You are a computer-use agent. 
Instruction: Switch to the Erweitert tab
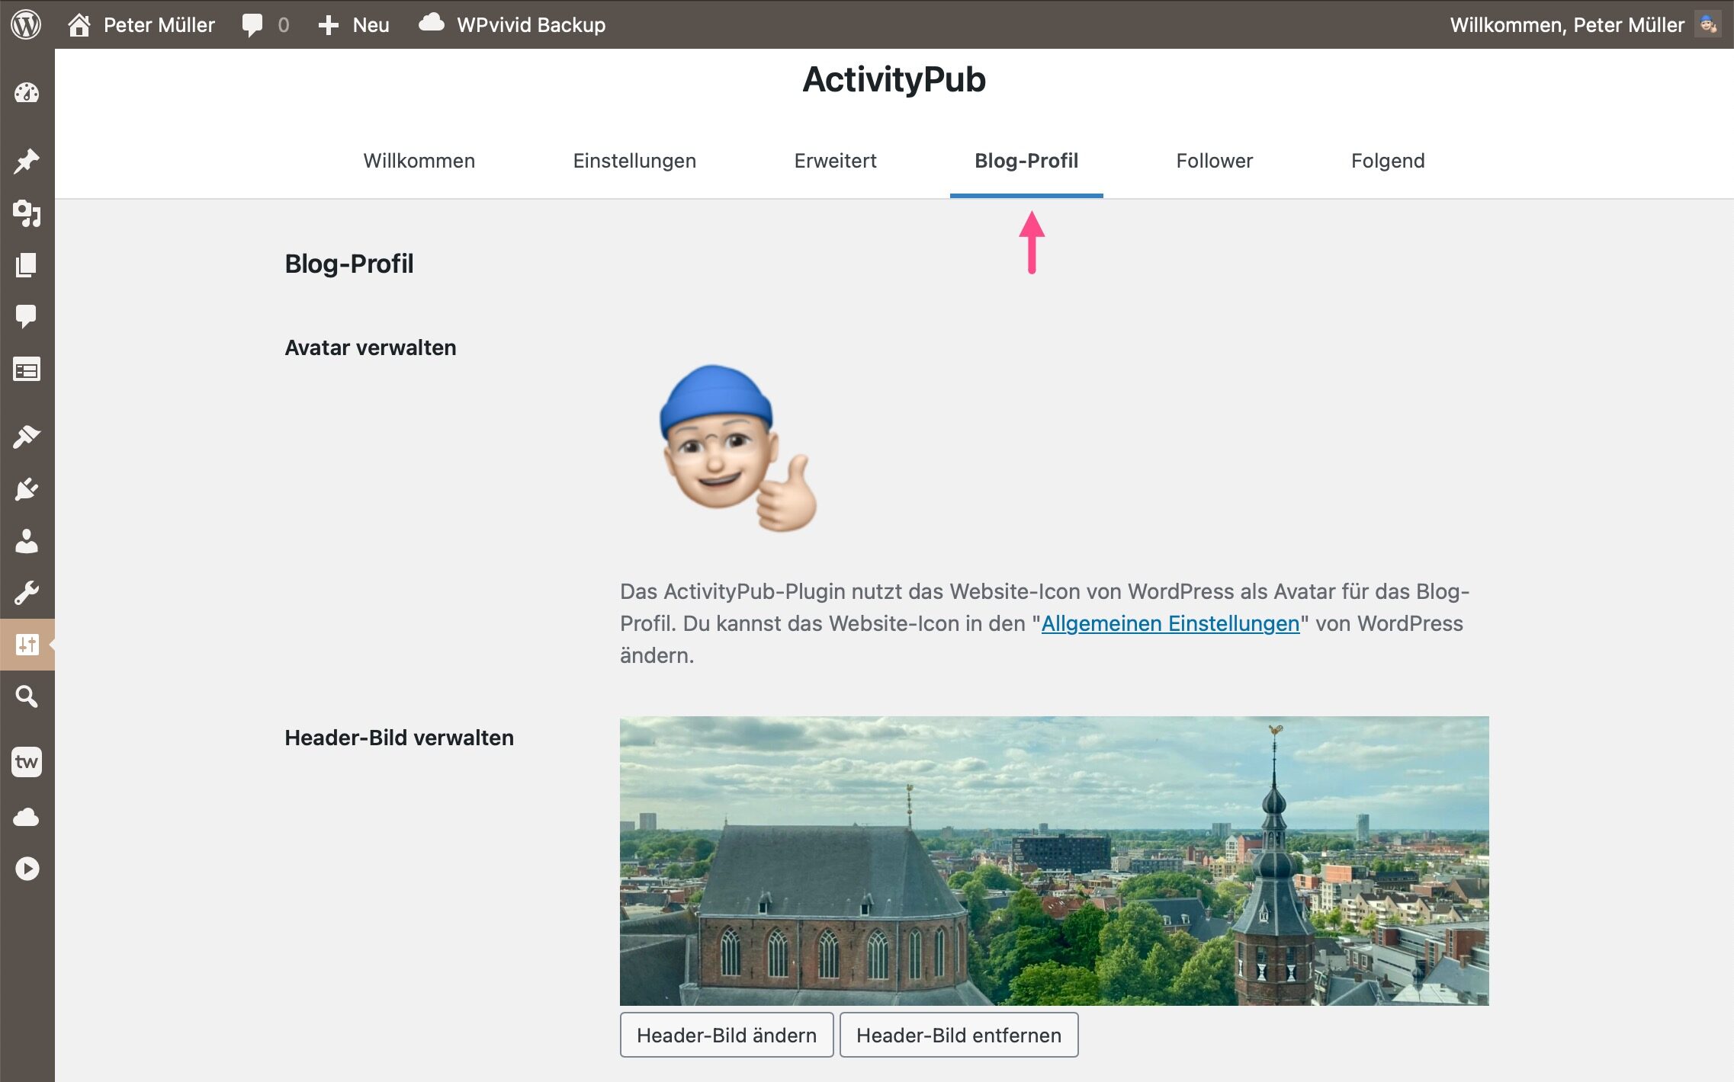(835, 161)
